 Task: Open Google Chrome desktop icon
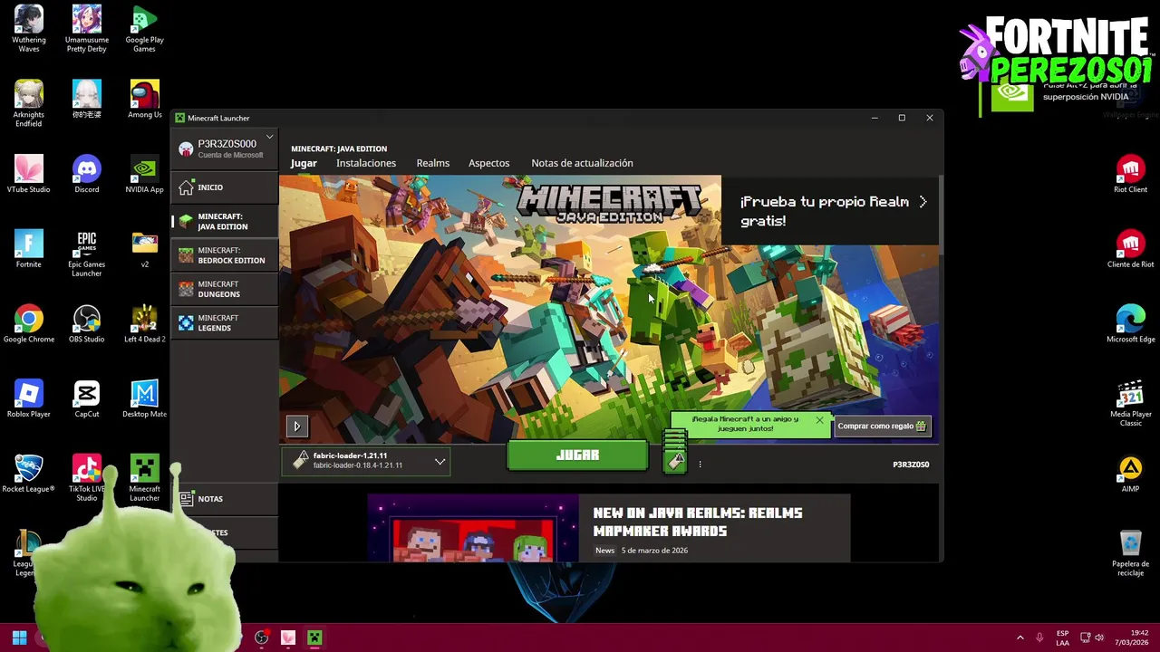click(x=29, y=323)
